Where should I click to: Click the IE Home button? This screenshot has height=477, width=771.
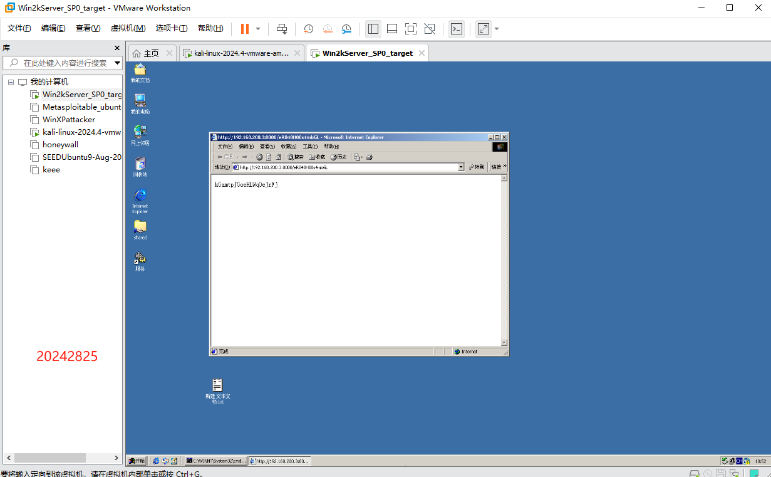(x=278, y=157)
